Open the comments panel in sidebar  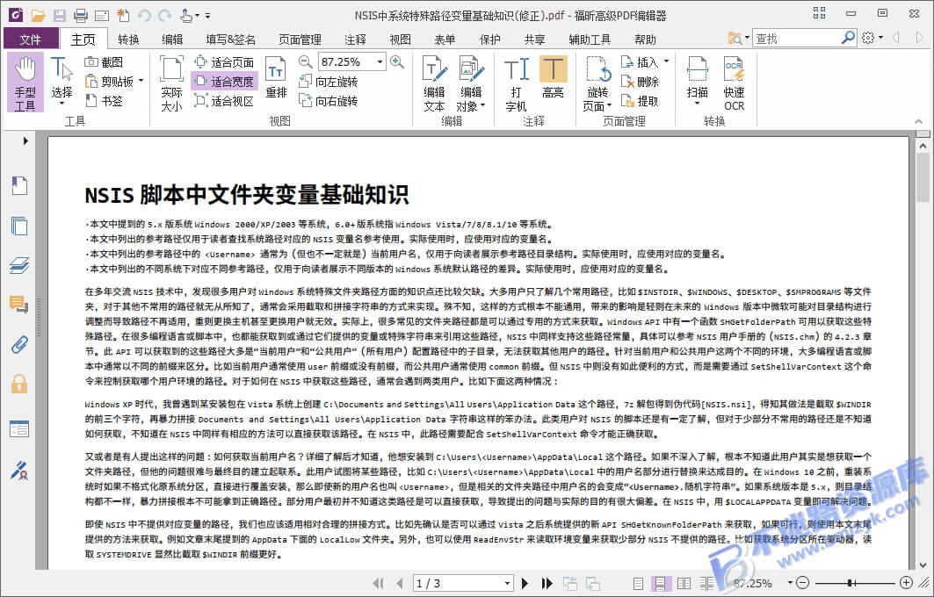pyautogui.click(x=19, y=305)
